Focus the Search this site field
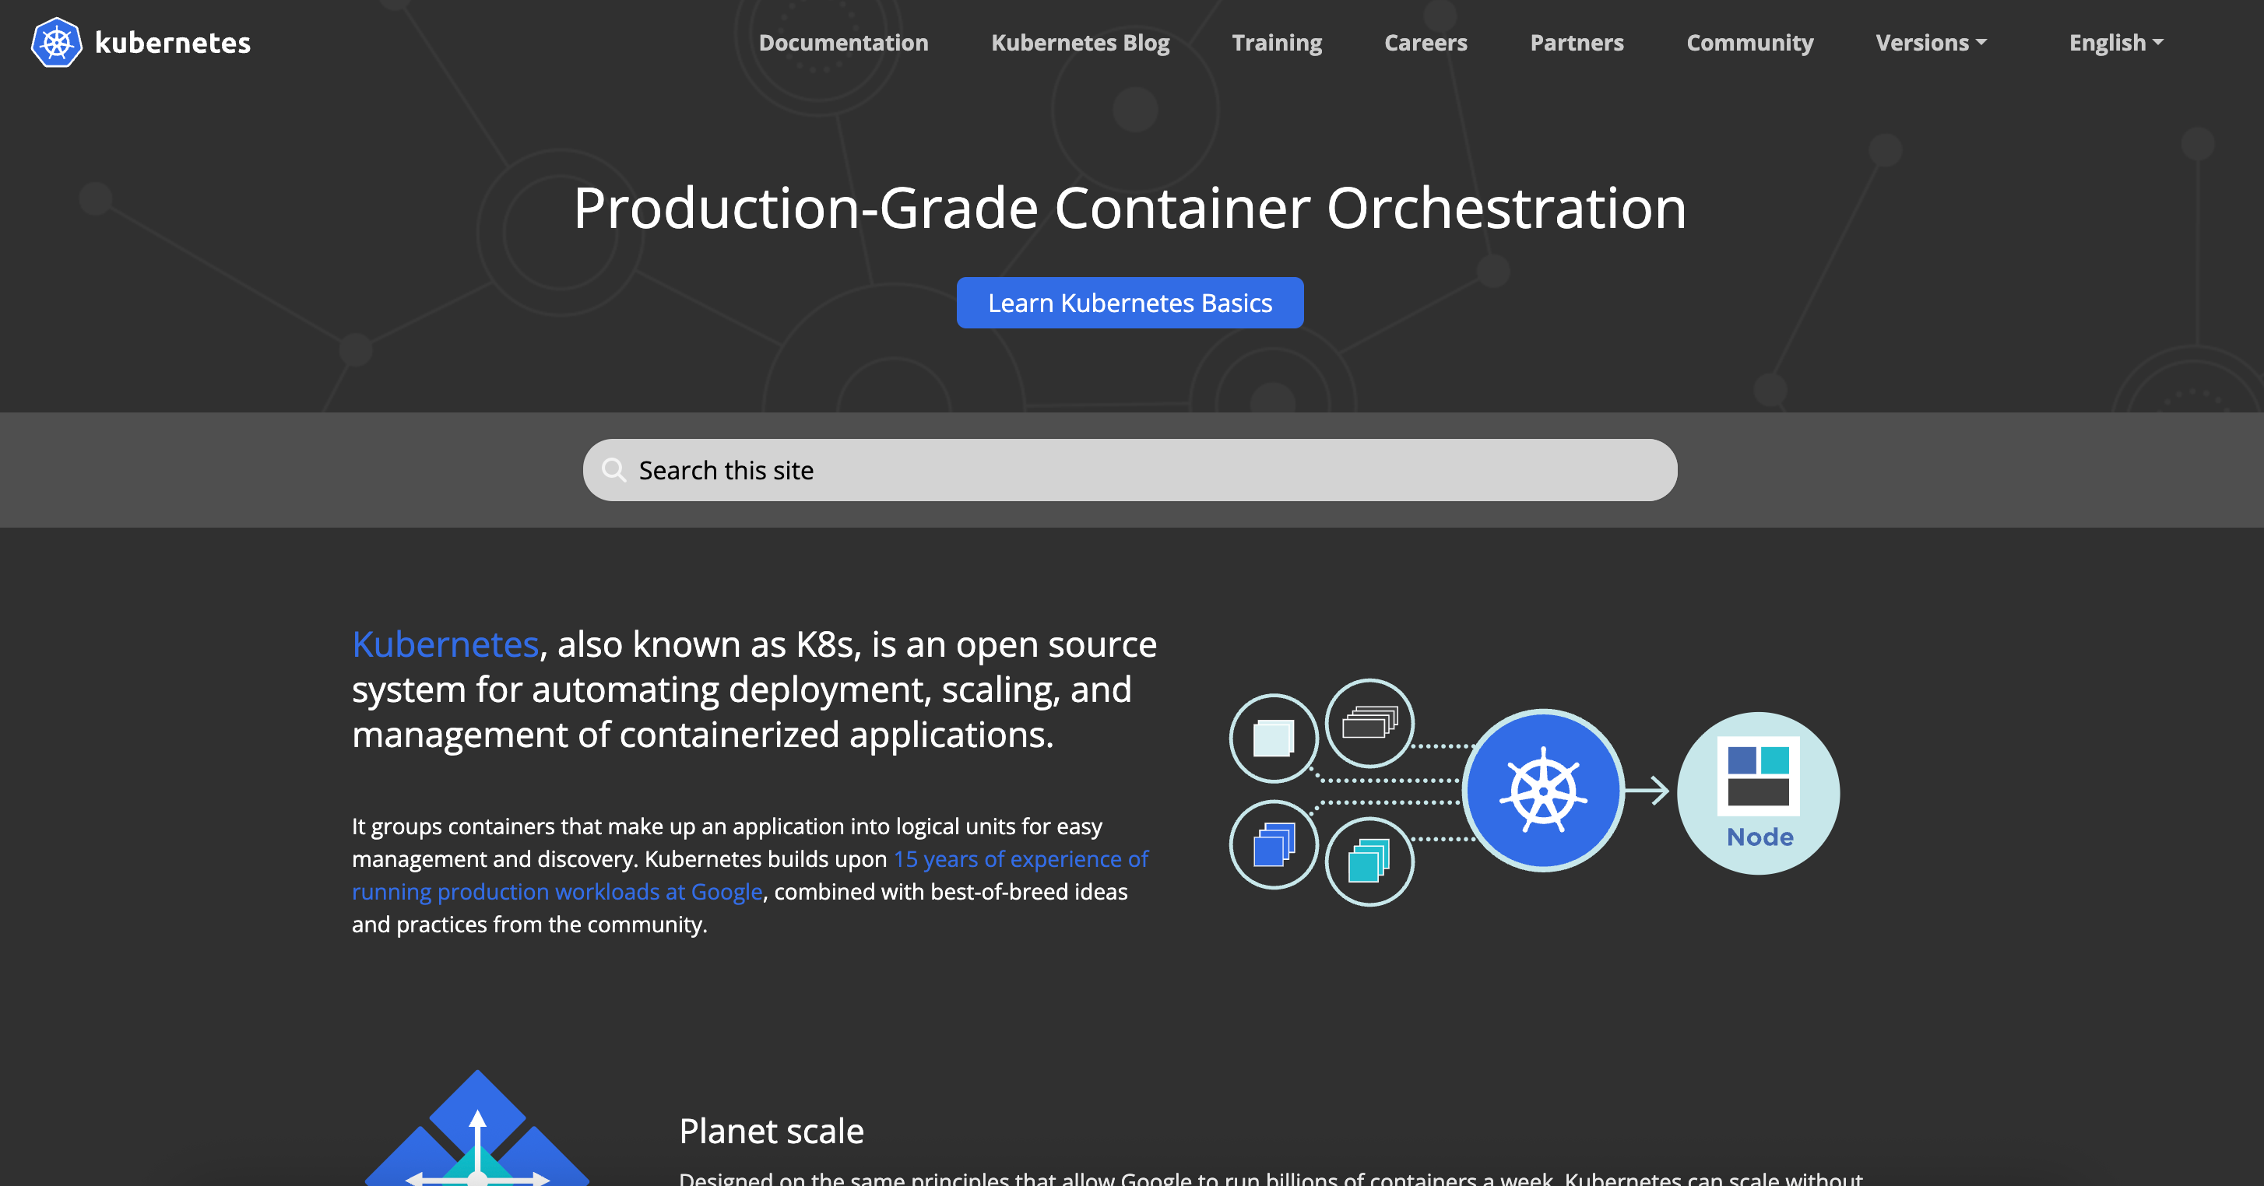The height and width of the screenshot is (1186, 2264). click(x=1143, y=470)
